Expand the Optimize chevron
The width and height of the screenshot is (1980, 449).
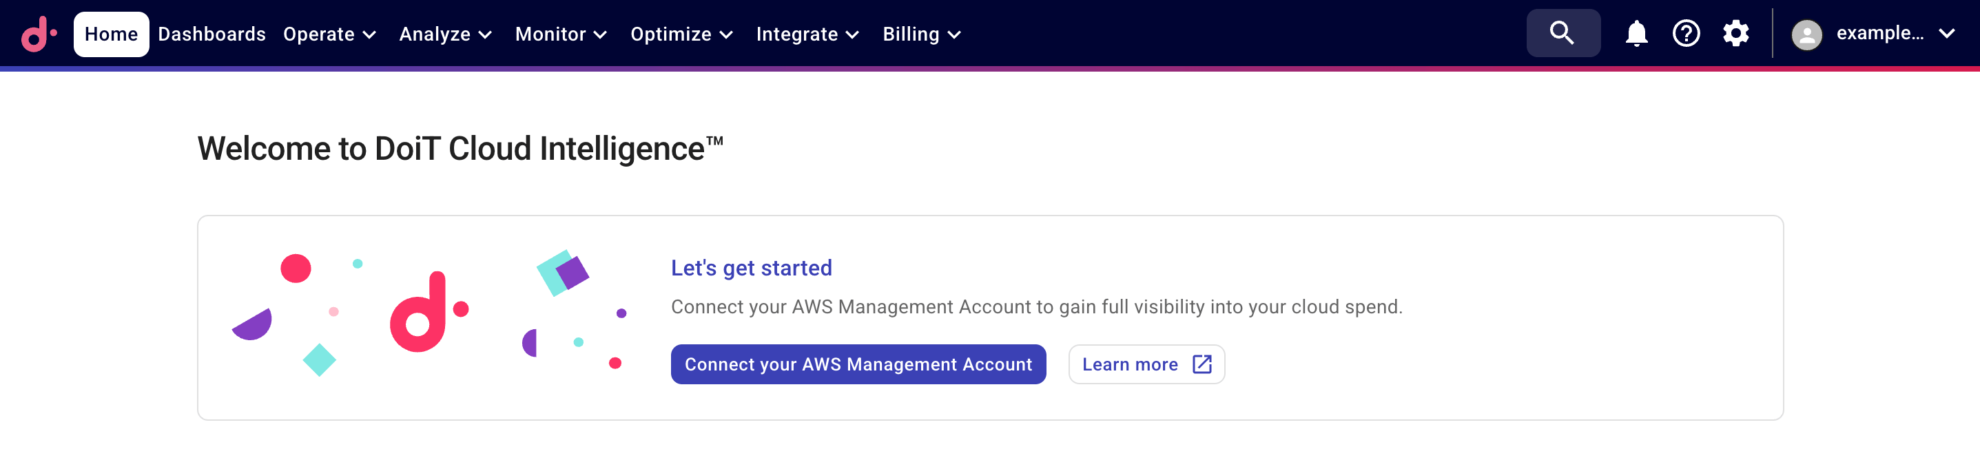pos(727,34)
